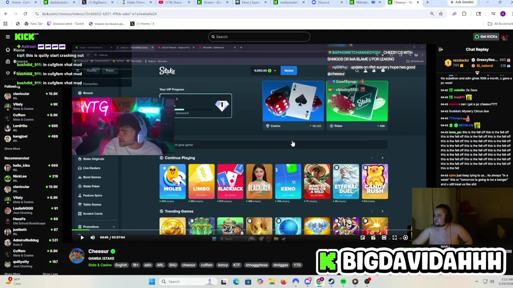
Task: Go back to the previous page
Action: [6, 14]
